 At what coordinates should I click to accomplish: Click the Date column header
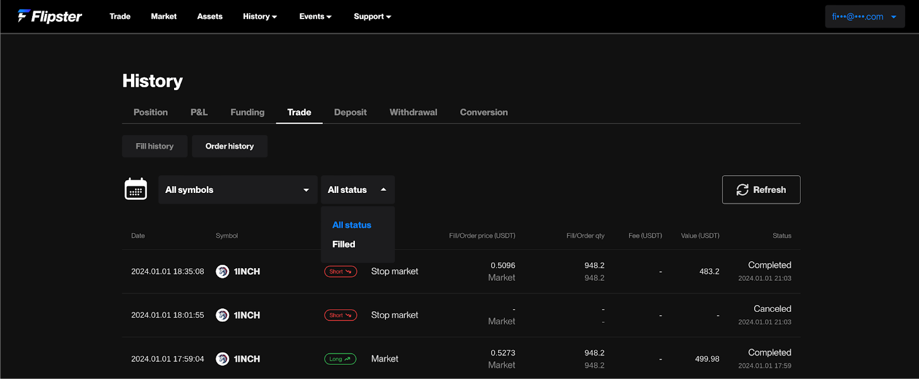[138, 235]
